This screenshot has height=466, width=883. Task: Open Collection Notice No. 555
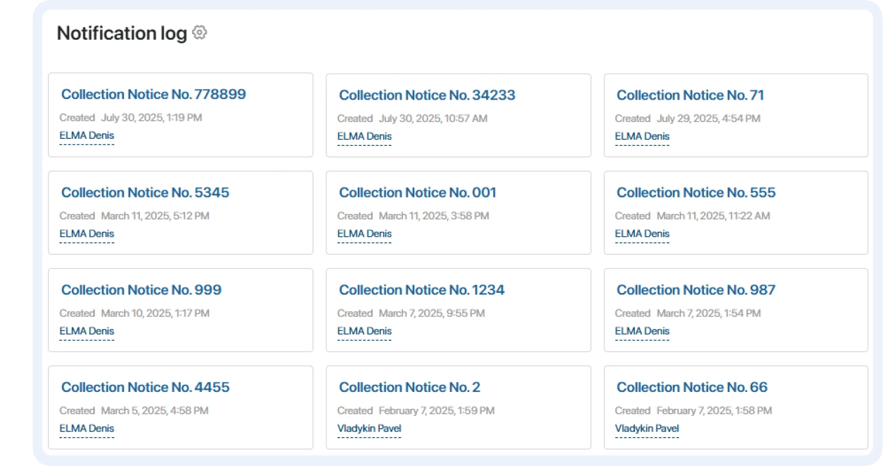pos(695,193)
